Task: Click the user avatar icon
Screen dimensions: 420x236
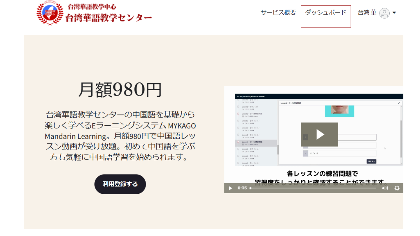Action: coord(384,13)
